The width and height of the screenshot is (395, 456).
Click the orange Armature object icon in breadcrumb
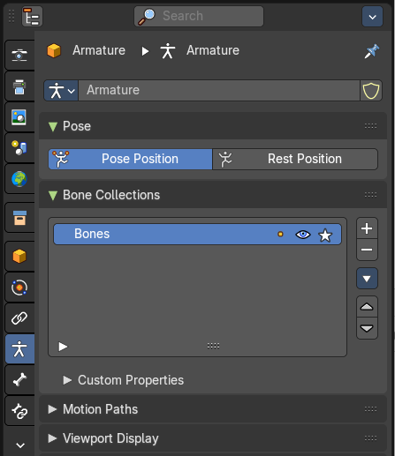click(x=54, y=50)
